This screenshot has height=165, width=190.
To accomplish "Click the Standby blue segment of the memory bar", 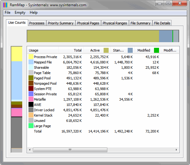I will point(166,36).
